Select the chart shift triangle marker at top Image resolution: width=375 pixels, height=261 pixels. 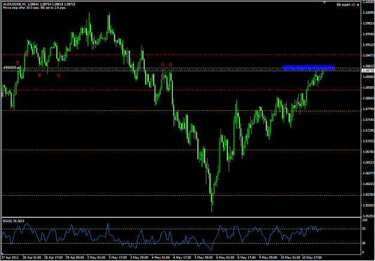coord(324,2)
